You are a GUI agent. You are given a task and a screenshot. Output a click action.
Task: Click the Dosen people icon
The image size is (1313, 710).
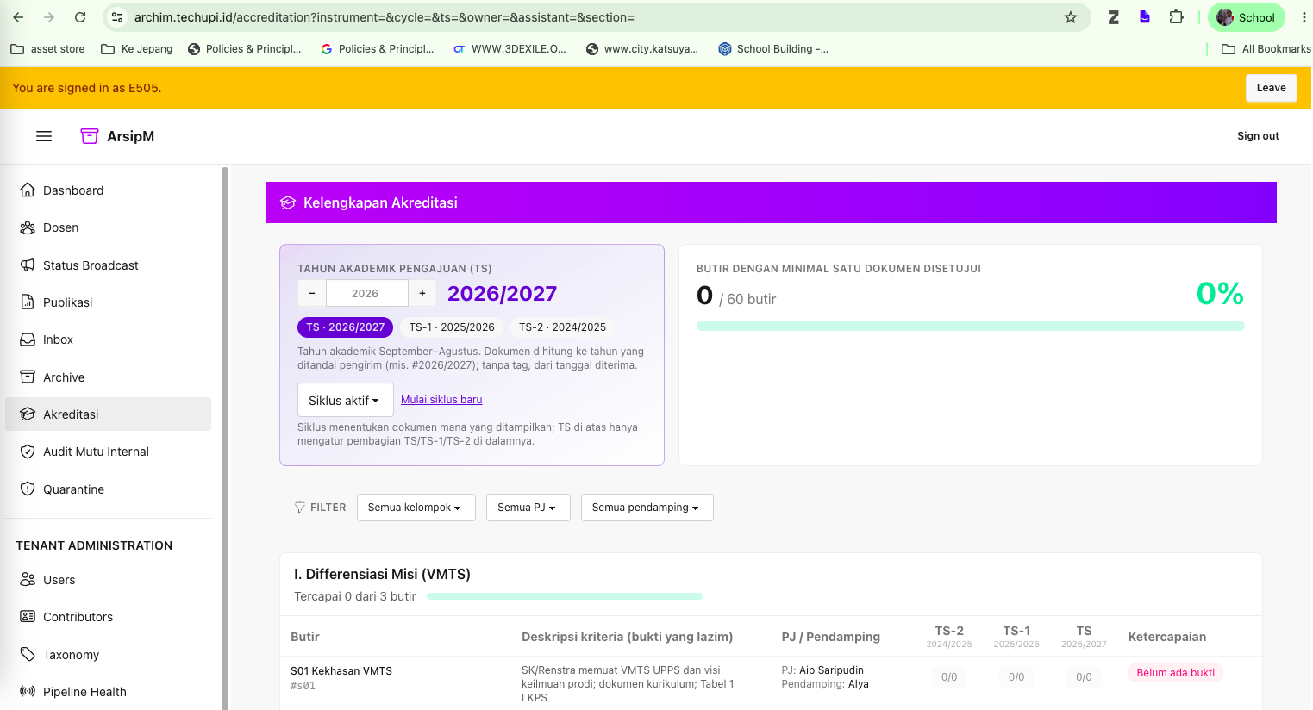[28, 227]
